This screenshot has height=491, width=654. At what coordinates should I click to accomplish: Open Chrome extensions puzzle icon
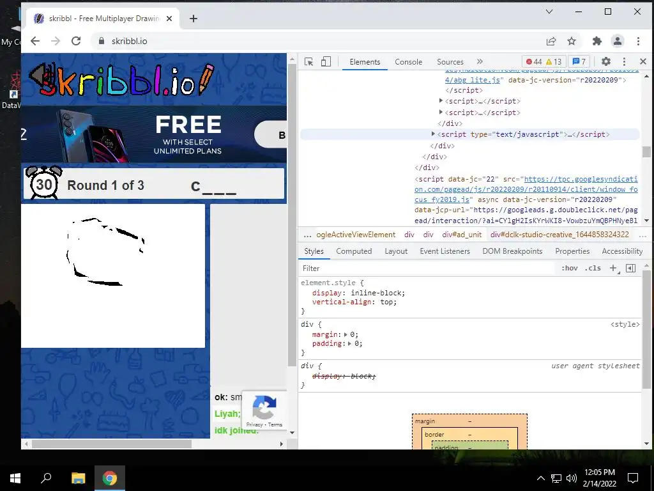pyautogui.click(x=597, y=41)
